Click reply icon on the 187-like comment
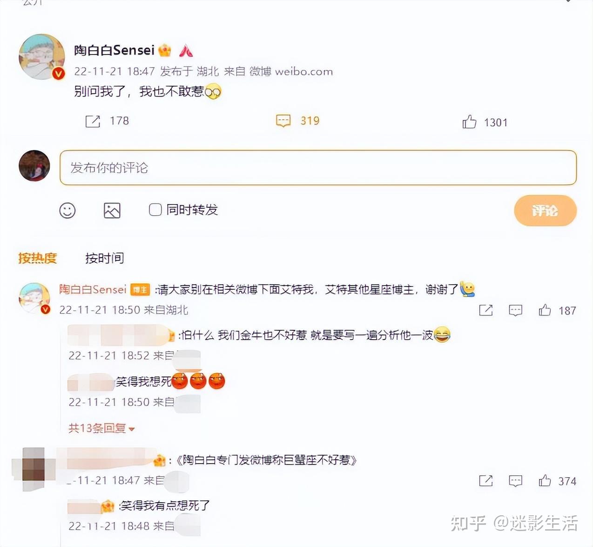 coord(515,310)
